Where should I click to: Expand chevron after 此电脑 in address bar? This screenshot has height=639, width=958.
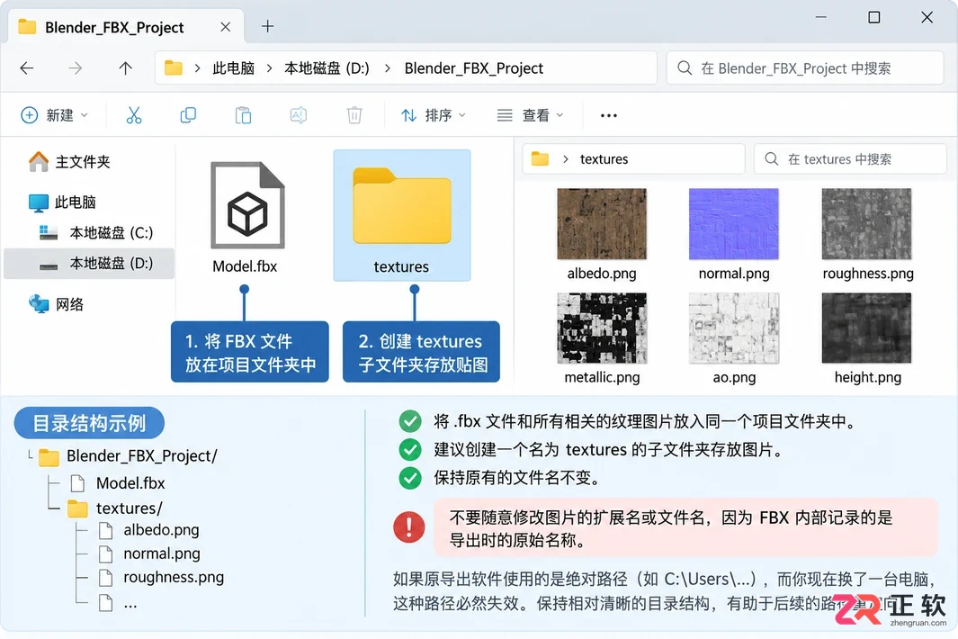270,67
